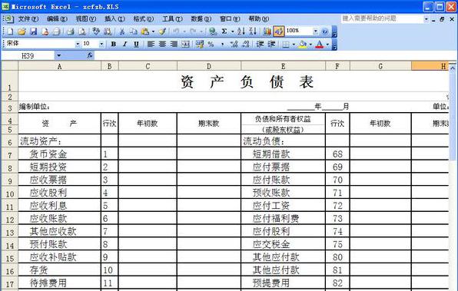Apply the yellow fill color

[x=303, y=44]
